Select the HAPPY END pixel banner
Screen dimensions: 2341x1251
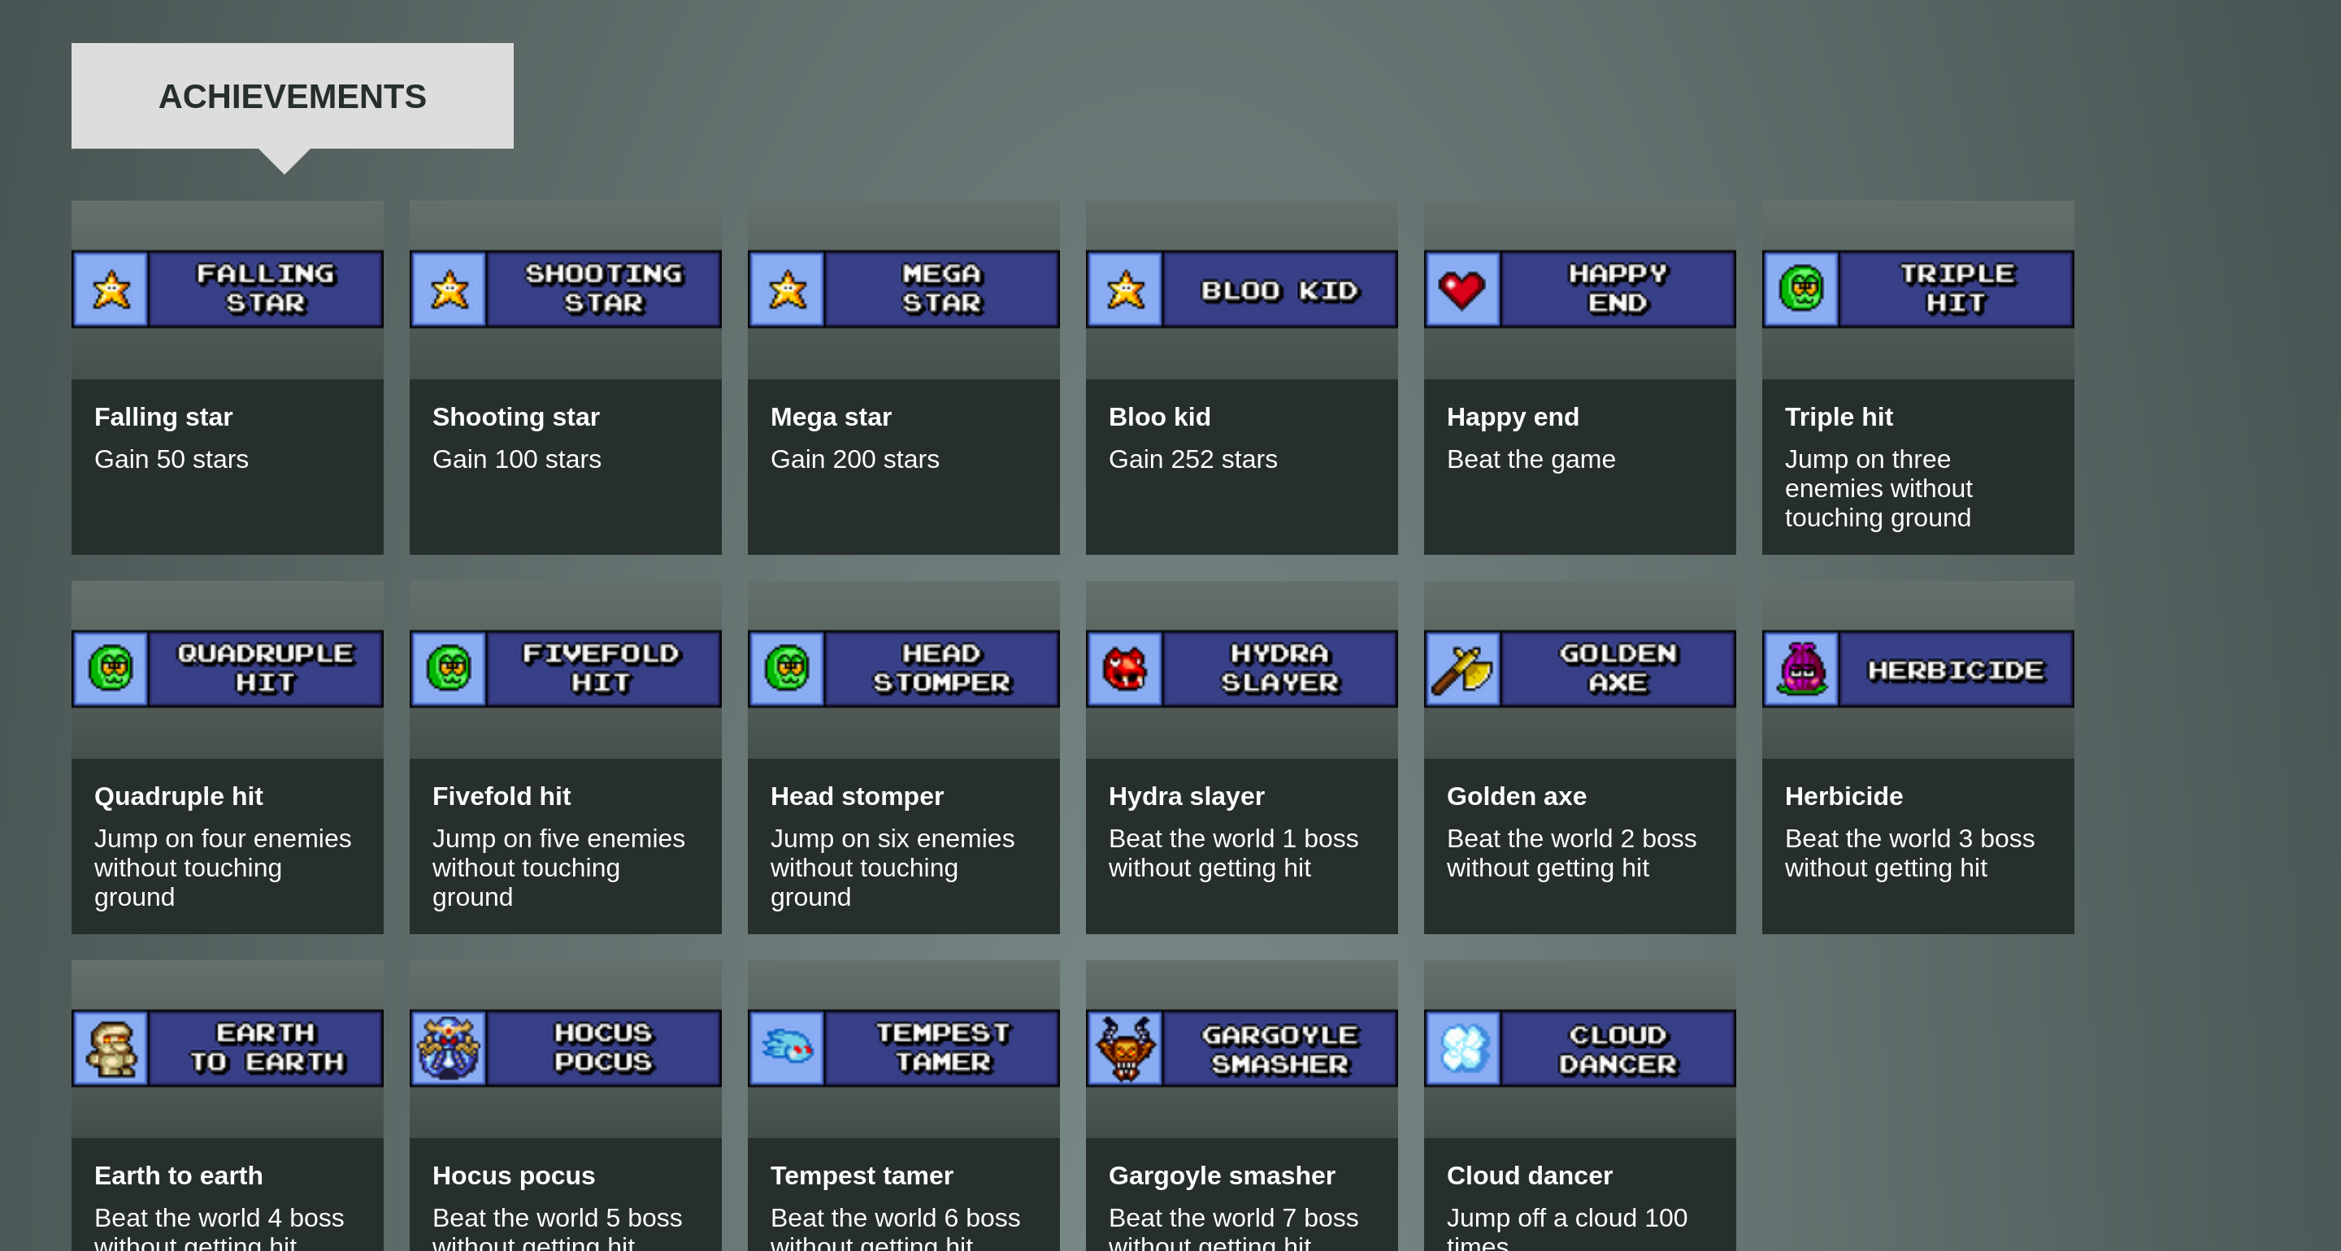pos(1579,290)
